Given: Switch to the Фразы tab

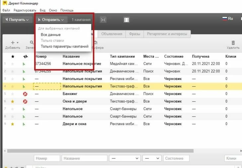Looking at the screenshot, I should point(135,34).
